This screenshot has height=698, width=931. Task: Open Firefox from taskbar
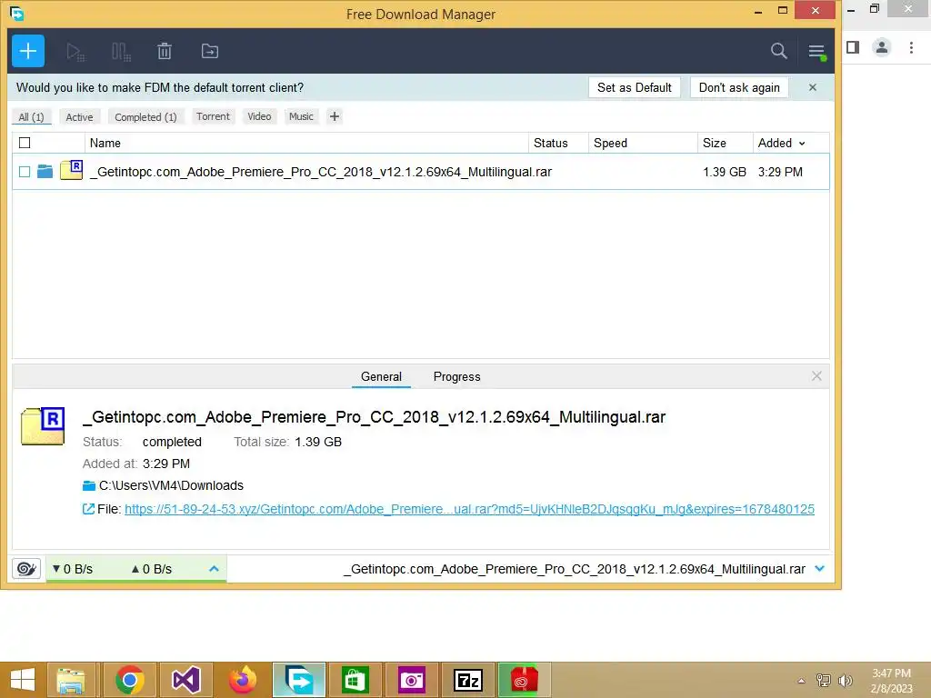(x=242, y=680)
